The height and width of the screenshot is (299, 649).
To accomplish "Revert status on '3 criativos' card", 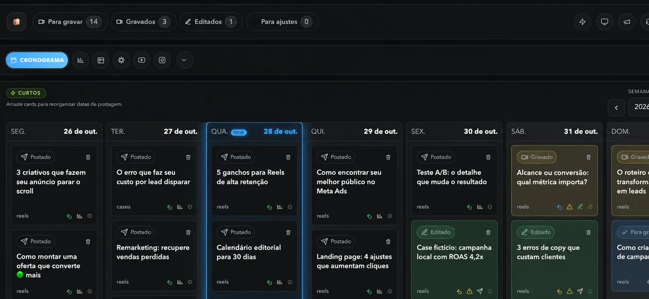I will point(69,216).
